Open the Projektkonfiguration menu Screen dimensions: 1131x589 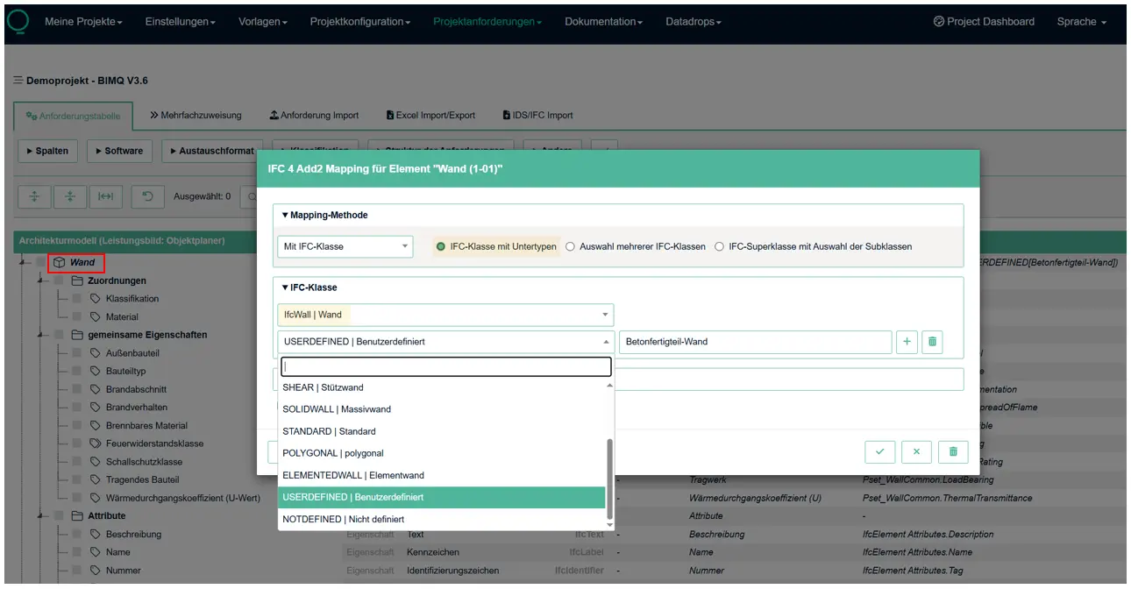[359, 21]
